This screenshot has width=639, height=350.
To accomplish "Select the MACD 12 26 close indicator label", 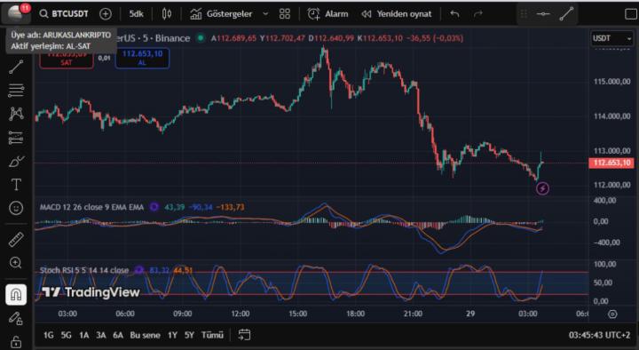I will click(91, 207).
